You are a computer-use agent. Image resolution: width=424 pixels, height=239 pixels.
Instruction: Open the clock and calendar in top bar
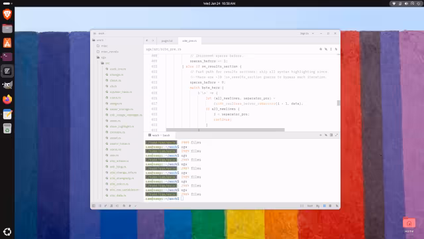219,3
